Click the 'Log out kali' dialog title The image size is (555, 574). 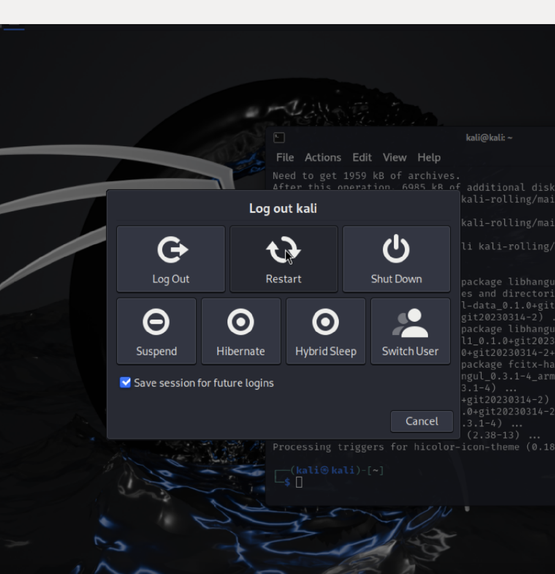(x=283, y=208)
